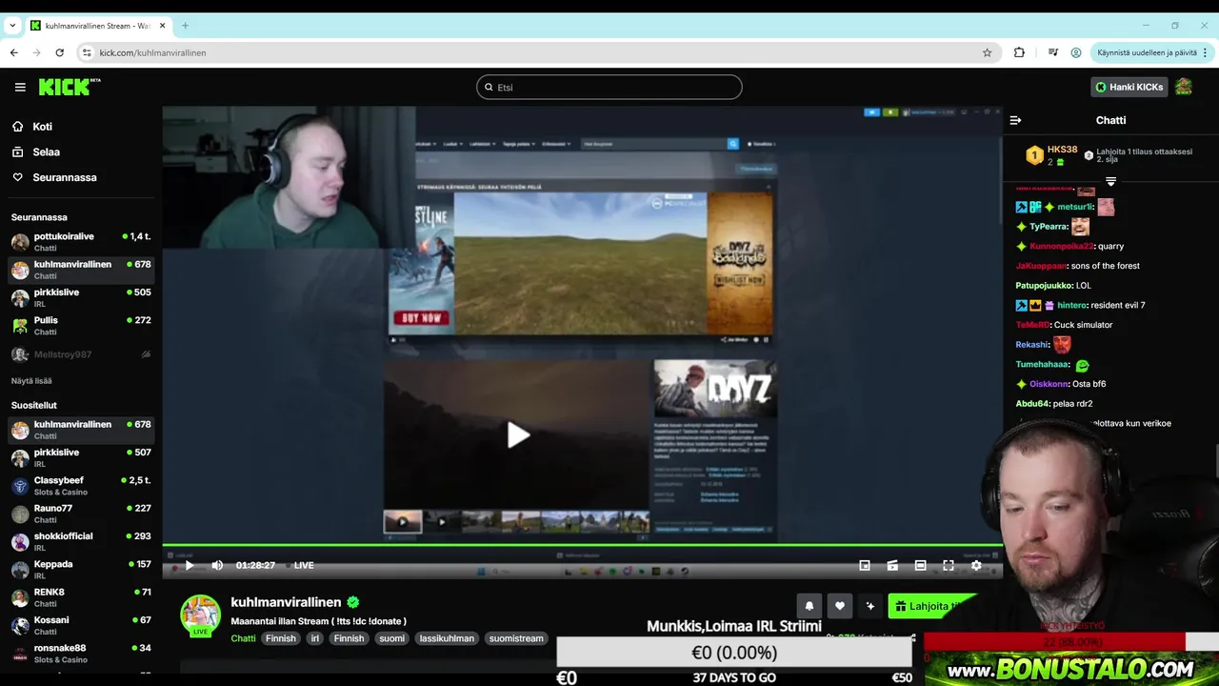Collapse the chat panel with the arrow icon
Viewport: 1219px width, 686px height.
point(1015,120)
